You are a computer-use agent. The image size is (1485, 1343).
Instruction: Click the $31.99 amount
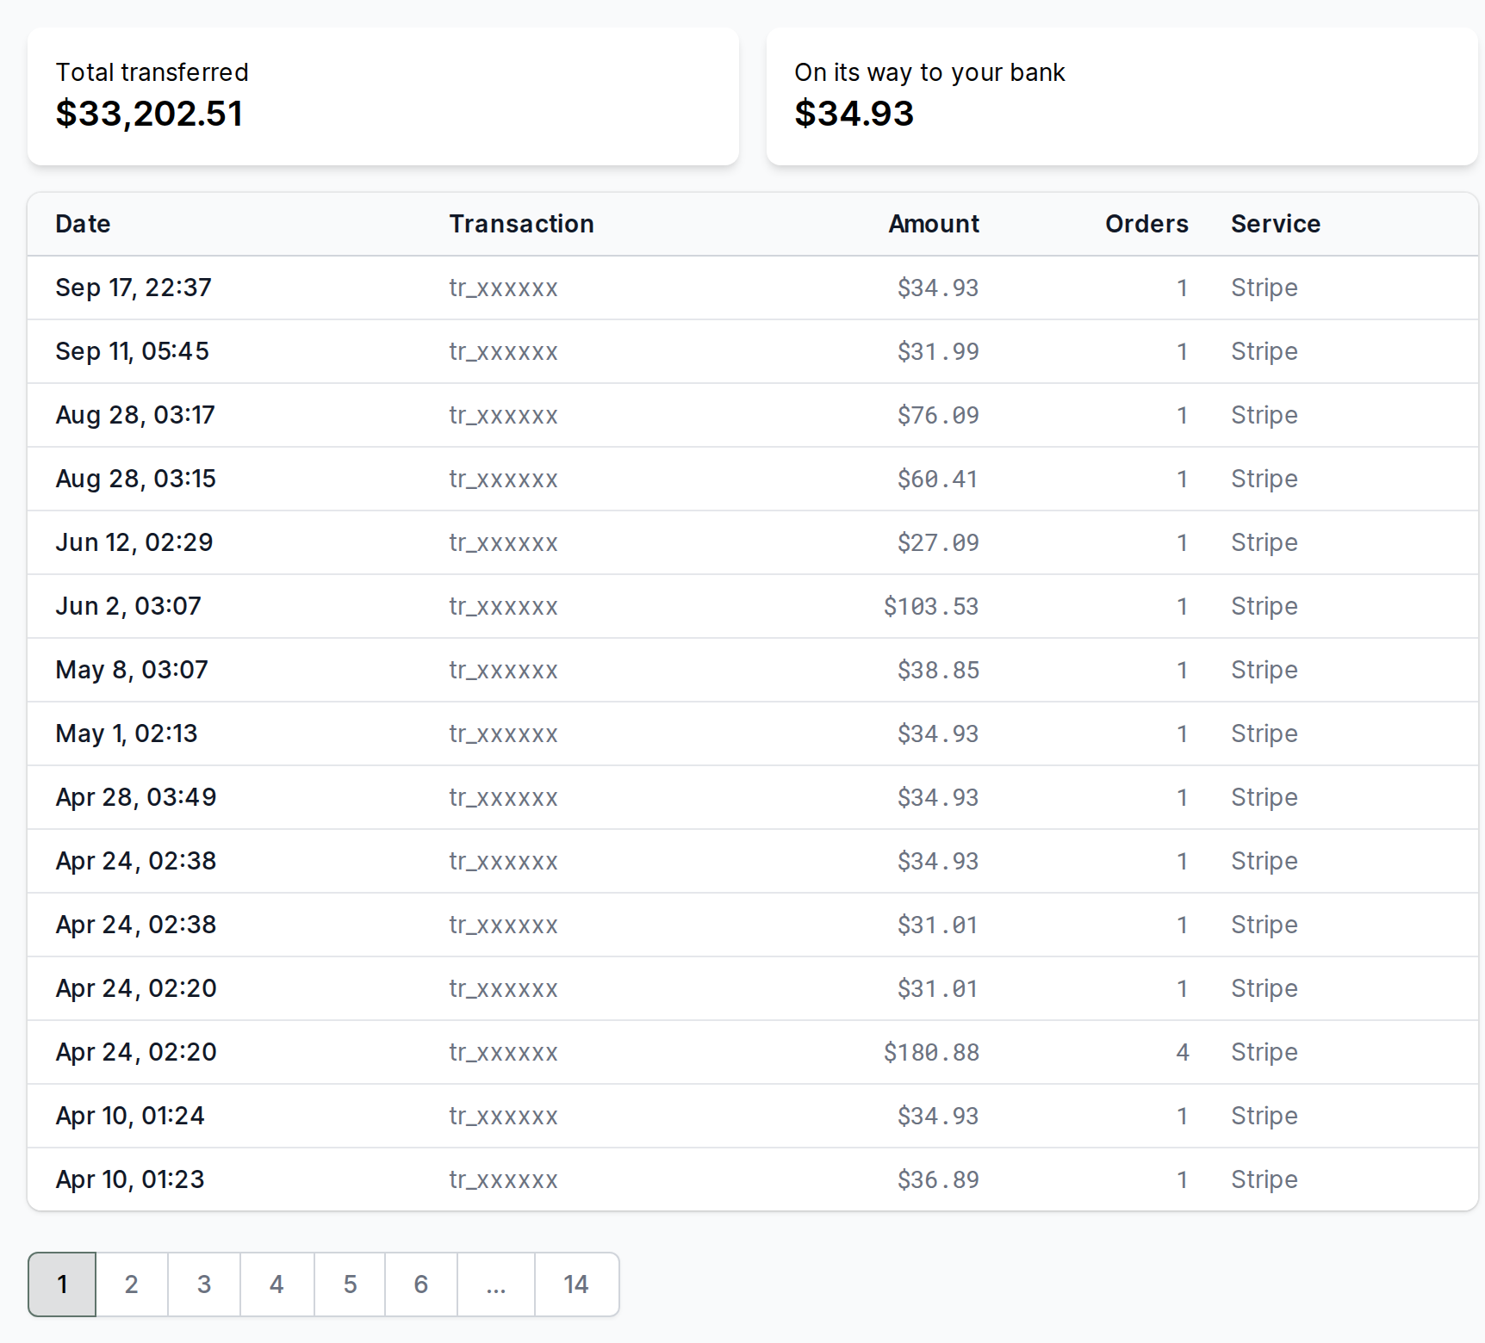tap(938, 351)
